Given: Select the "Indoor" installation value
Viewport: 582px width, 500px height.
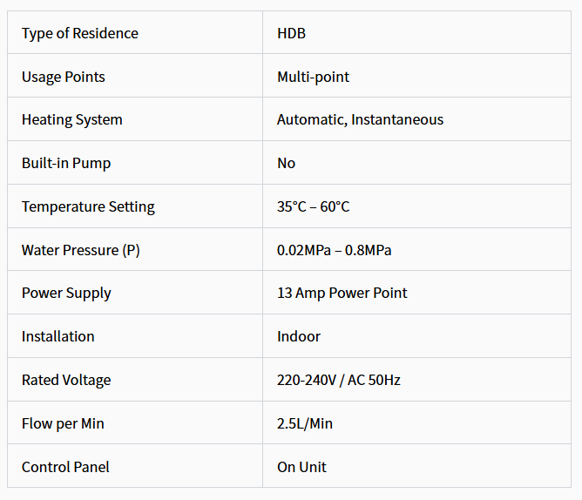Looking at the screenshot, I should [299, 336].
